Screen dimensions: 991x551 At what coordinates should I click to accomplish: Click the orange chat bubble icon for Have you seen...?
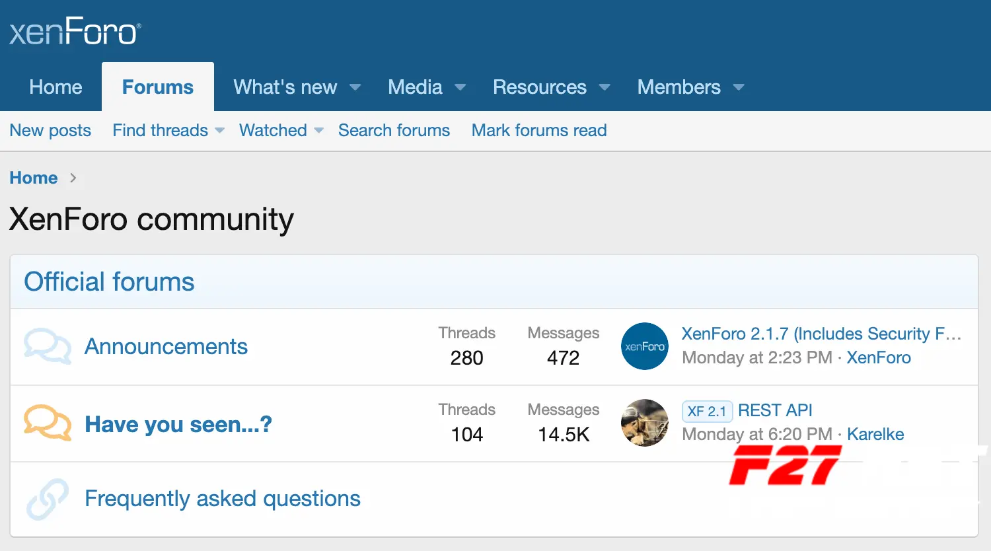point(48,423)
